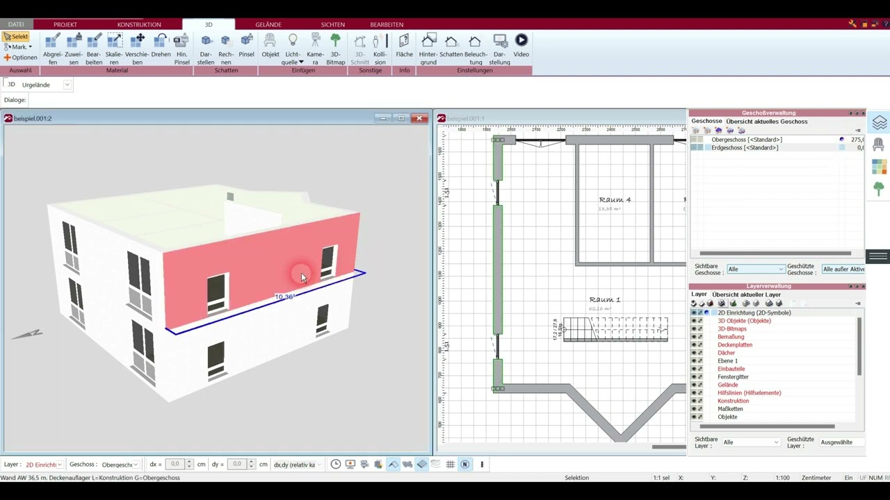Open the DATEI menu
890x500 pixels.
tap(16, 24)
